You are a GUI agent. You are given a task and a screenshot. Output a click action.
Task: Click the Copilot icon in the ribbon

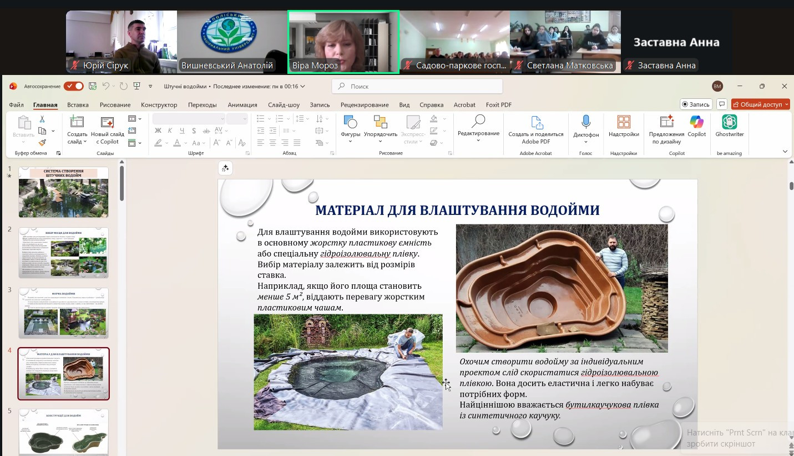[696, 123]
